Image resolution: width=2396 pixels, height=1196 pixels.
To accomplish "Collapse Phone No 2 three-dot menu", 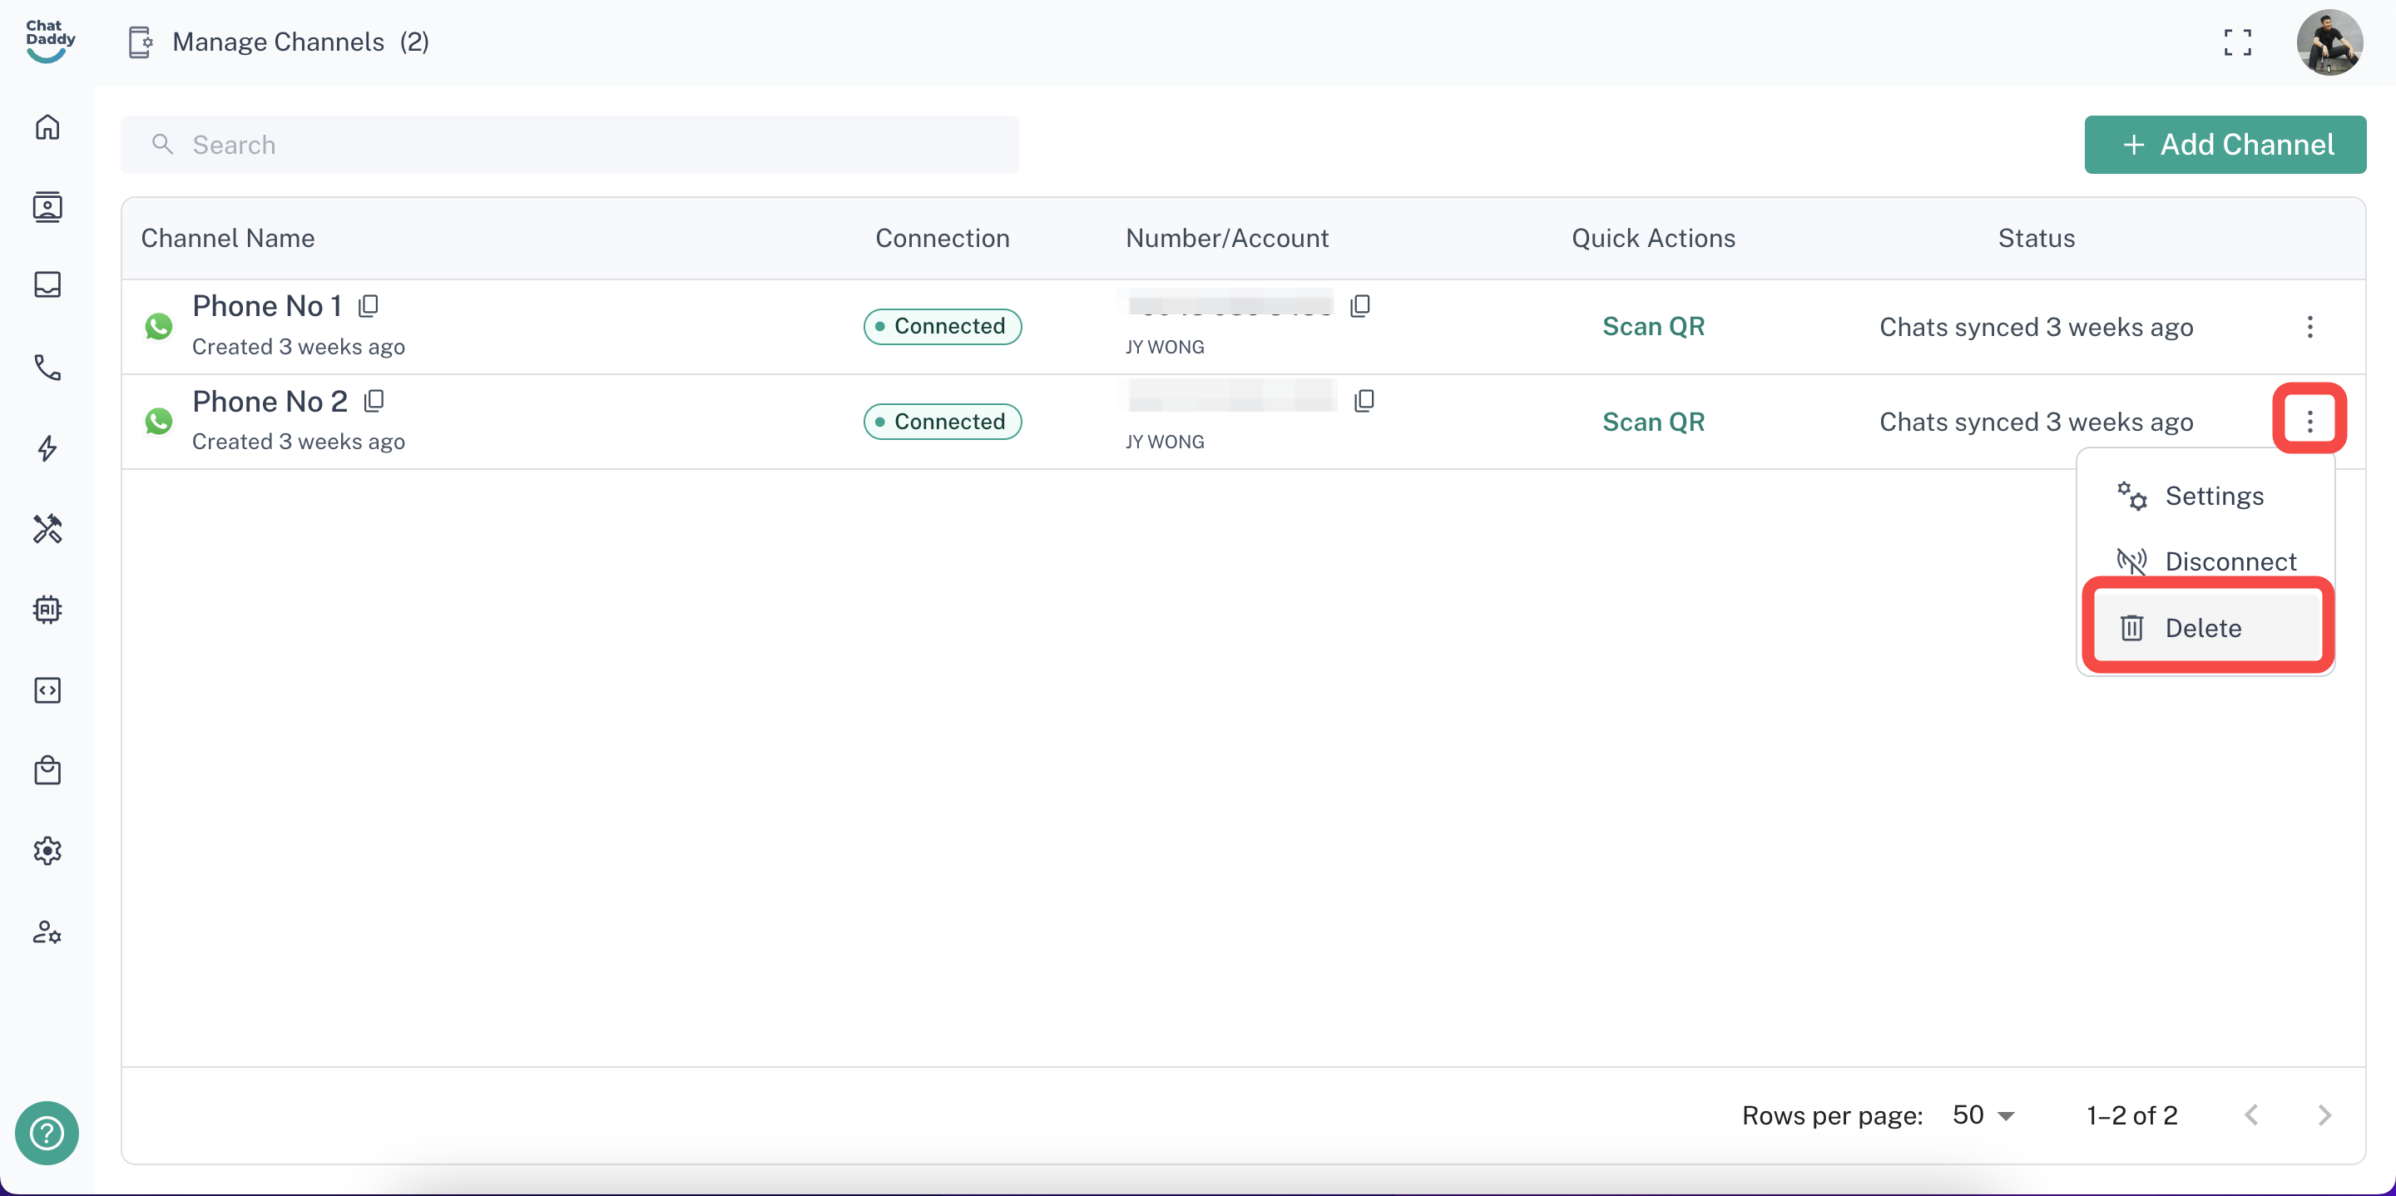I will (2309, 422).
